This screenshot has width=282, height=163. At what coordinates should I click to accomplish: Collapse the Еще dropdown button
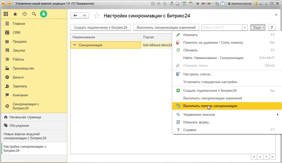coord(258,28)
